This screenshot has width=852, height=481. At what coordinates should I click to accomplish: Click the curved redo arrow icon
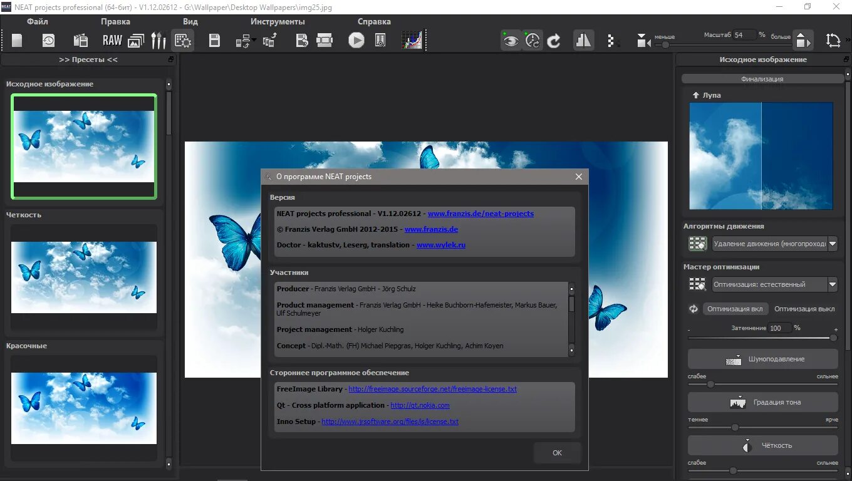coord(554,41)
